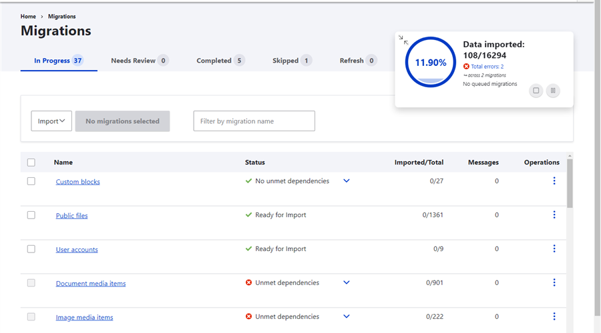Click the Migrations breadcrumb item
This screenshot has width=601, height=333.
61,17
